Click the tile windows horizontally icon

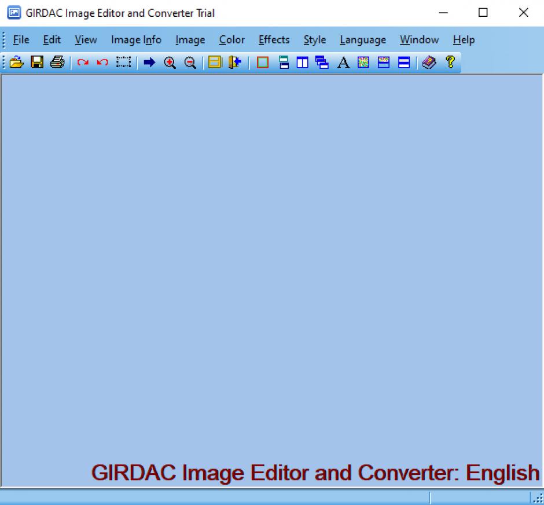284,62
